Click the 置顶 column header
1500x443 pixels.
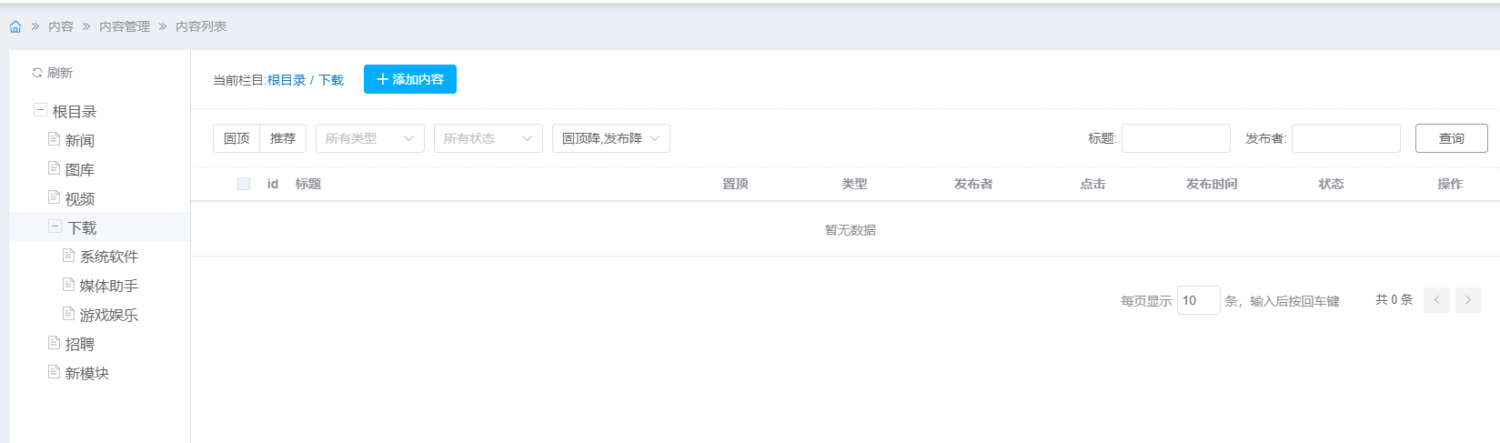(x=735, y=184)
